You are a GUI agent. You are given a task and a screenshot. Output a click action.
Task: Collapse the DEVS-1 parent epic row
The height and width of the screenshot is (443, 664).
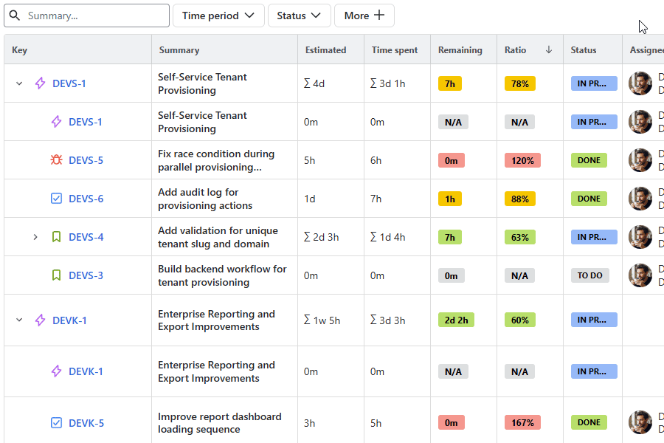coord(20,83)
